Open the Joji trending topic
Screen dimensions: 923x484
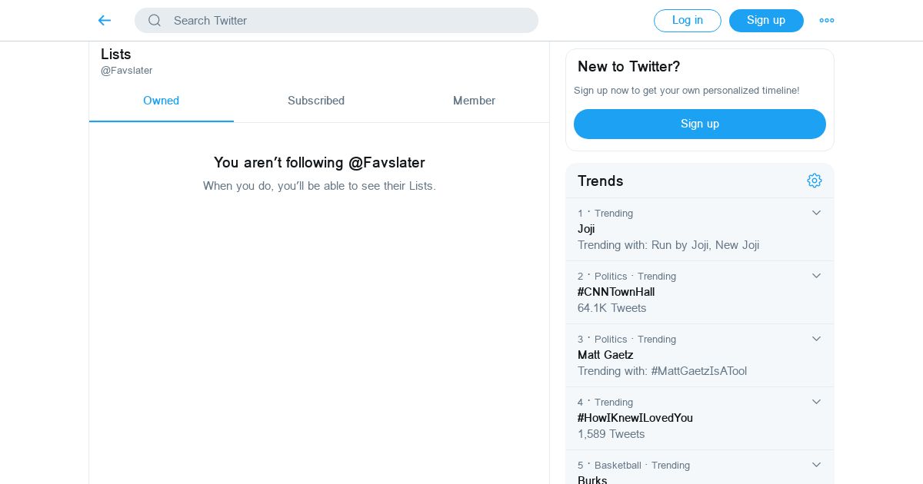click(x=586, y=229)
